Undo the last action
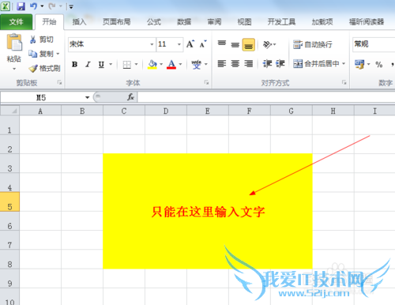Image resolution: width=395 pixels, height=305 pixels. coord(33,6)
